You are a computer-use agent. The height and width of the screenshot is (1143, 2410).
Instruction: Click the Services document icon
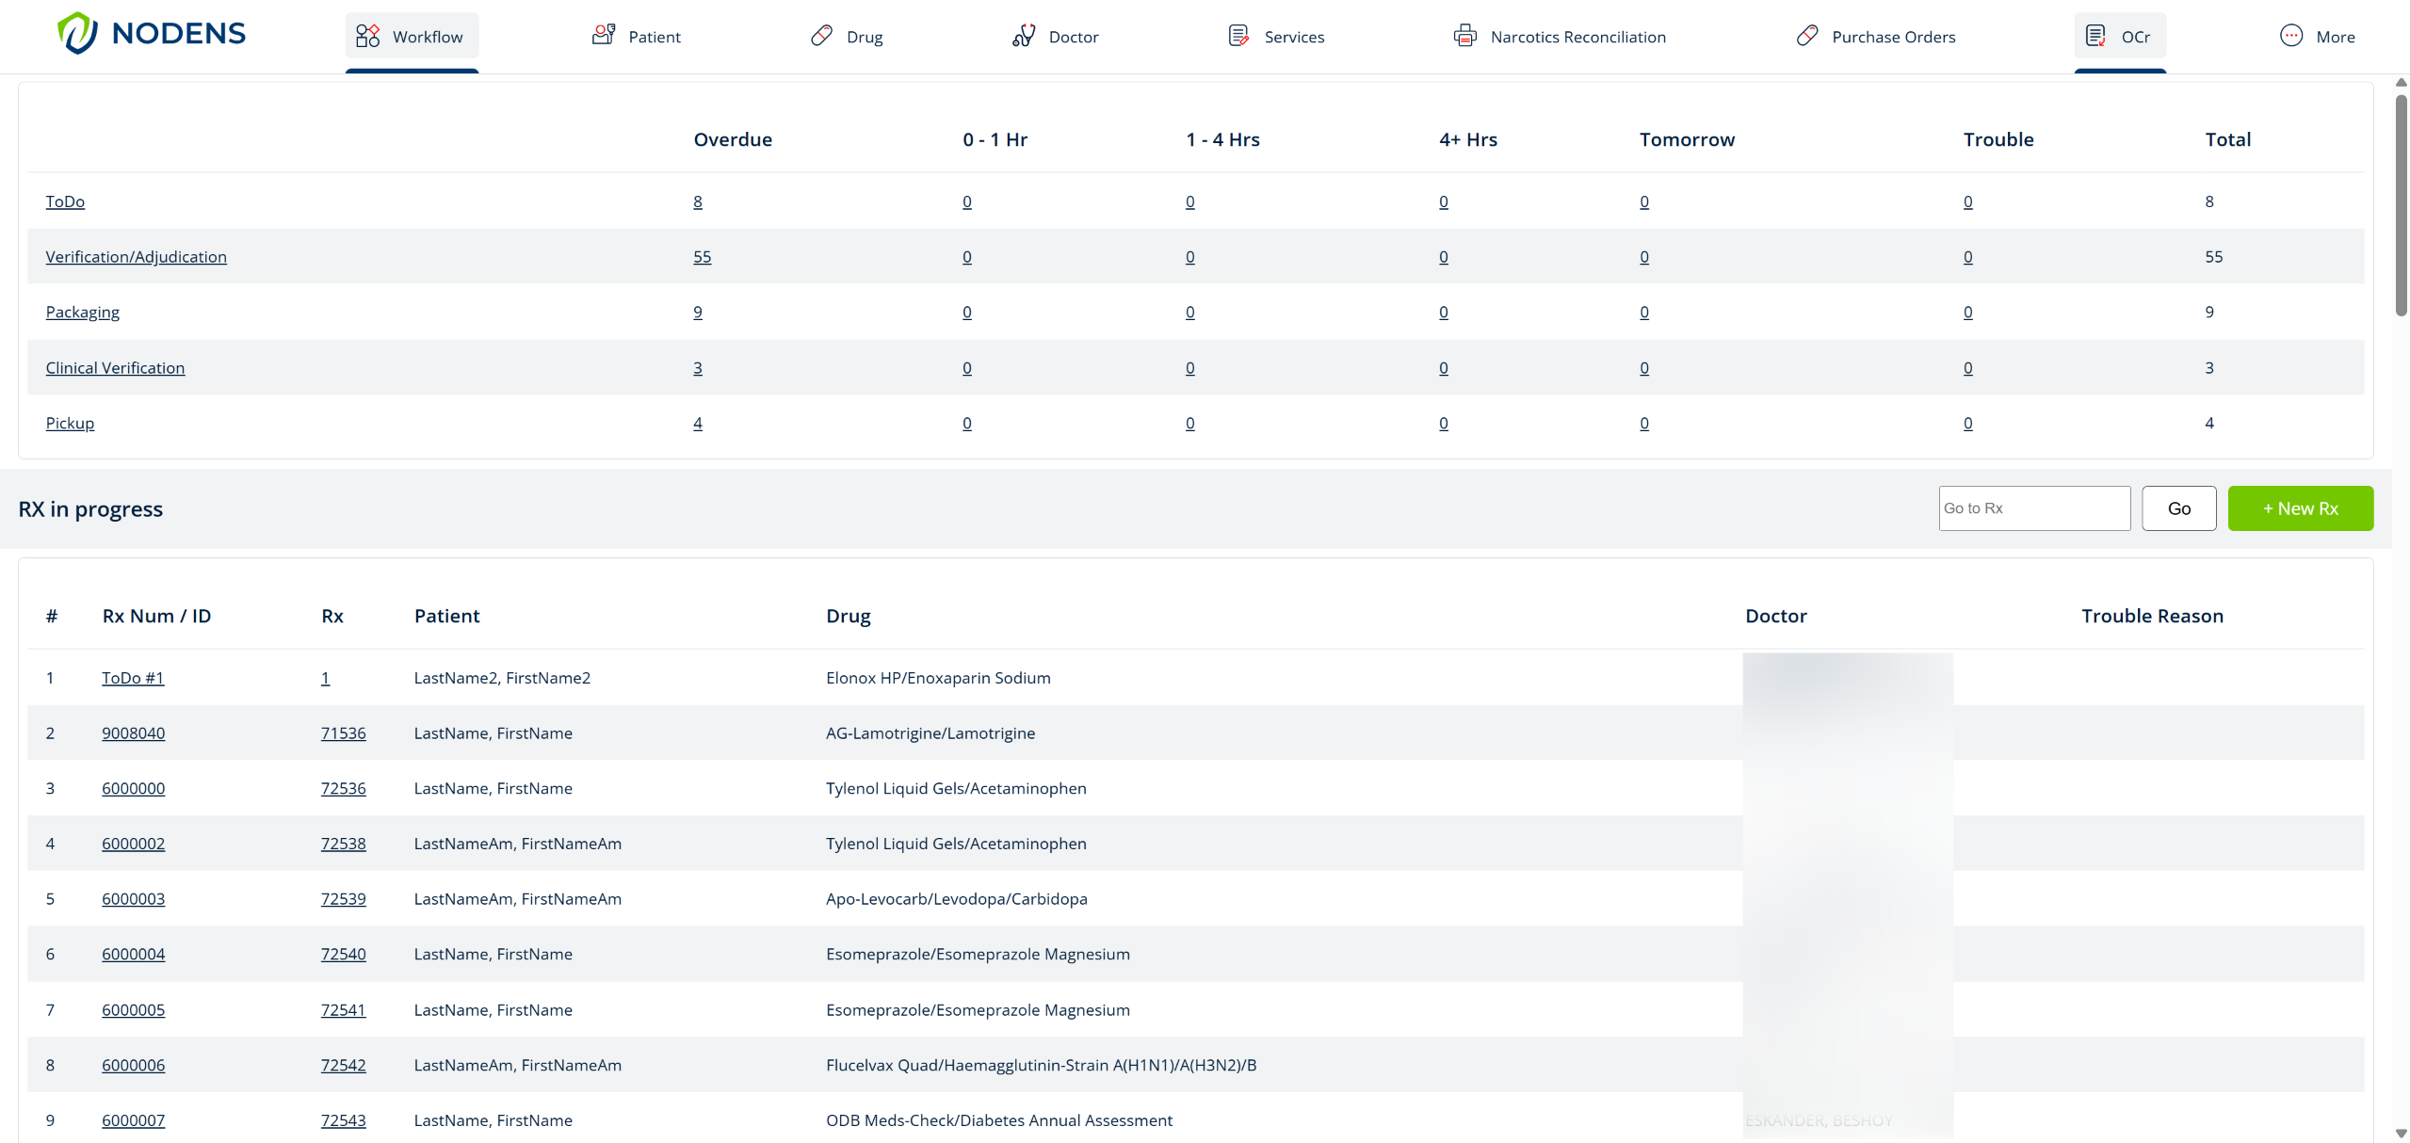[1238, 36]
